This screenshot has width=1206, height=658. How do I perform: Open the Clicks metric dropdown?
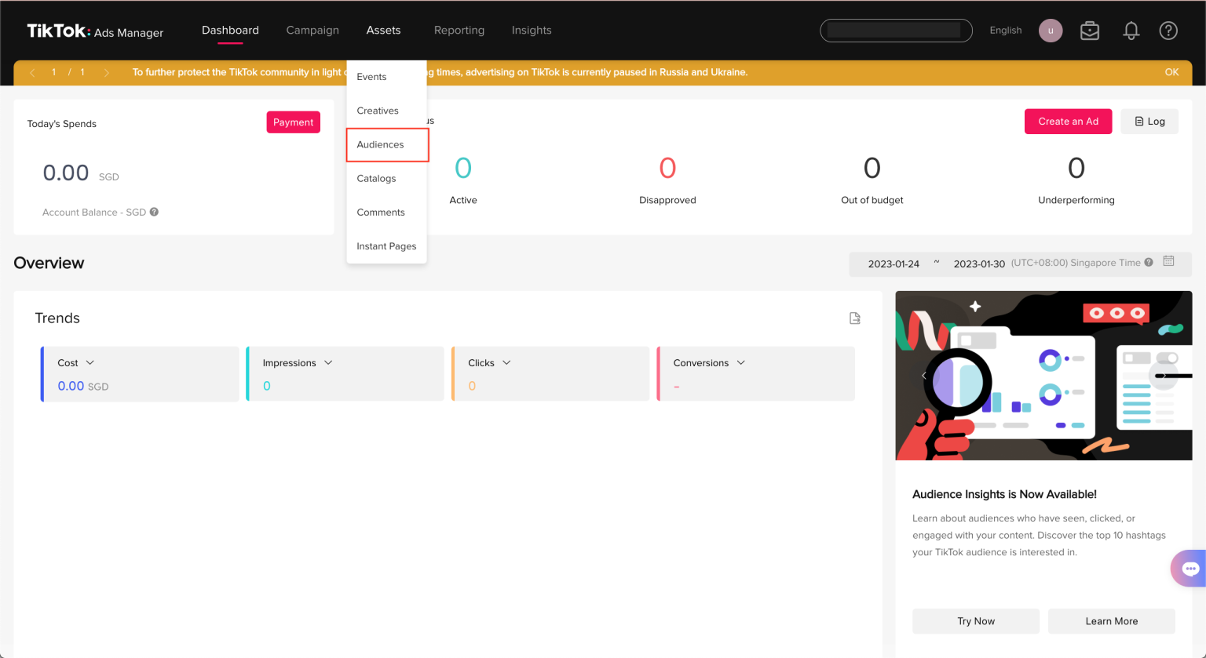pyautogui.click(x=506, y=362)
